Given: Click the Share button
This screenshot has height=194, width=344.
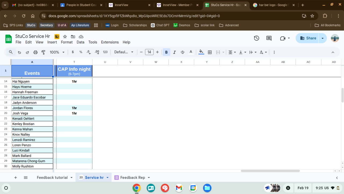Looking at the screenshot, I should coord(308,38).
